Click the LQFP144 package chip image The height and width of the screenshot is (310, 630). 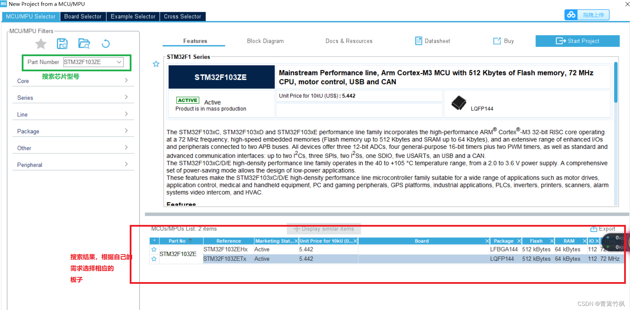[x=459, y=103]
